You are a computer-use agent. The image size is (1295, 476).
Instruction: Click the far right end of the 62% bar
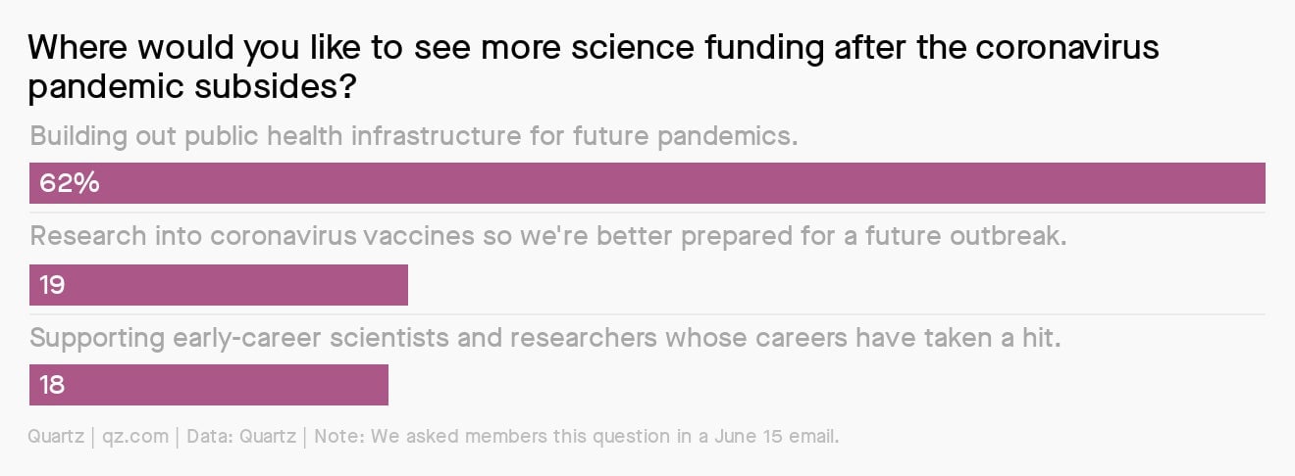(1260, 183)
